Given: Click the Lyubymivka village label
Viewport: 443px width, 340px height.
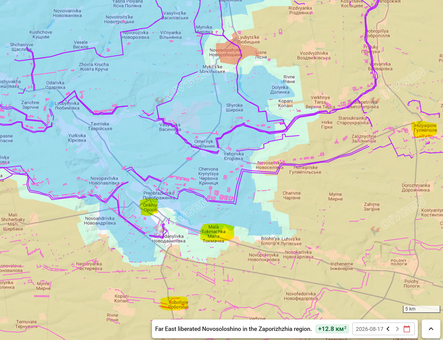Looking at the screenshot, I should pyautogui.click(x=67, y=106).
